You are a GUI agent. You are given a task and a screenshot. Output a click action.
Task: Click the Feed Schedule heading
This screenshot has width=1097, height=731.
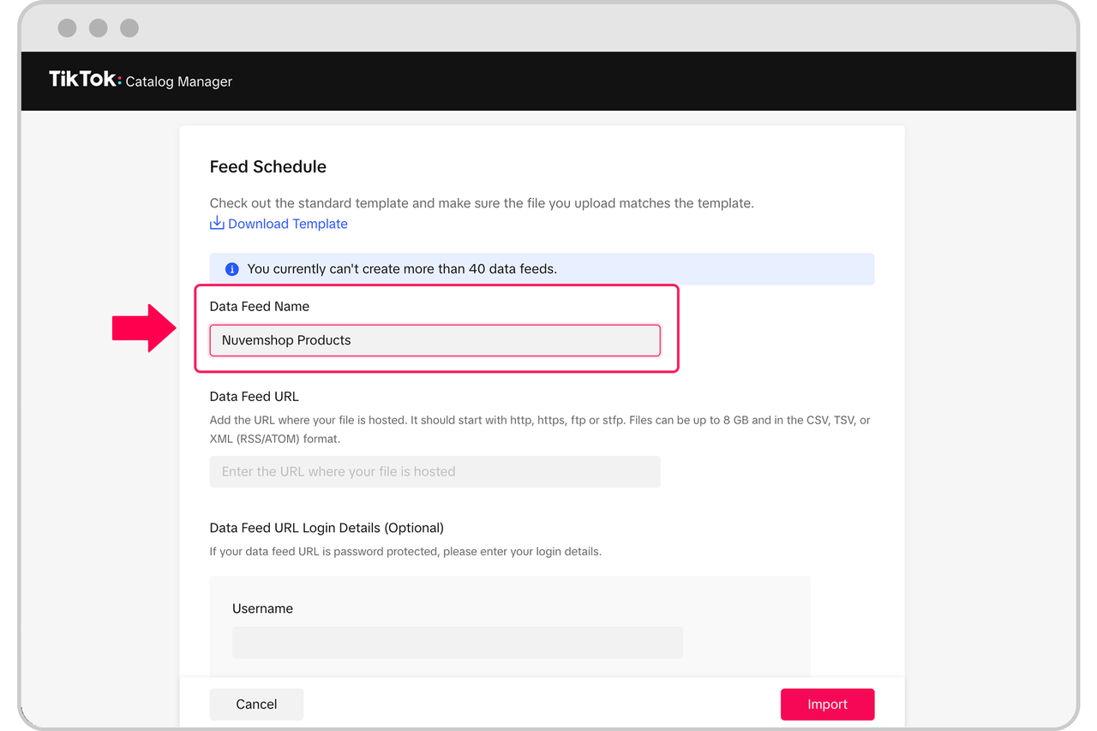coord(267,166)
